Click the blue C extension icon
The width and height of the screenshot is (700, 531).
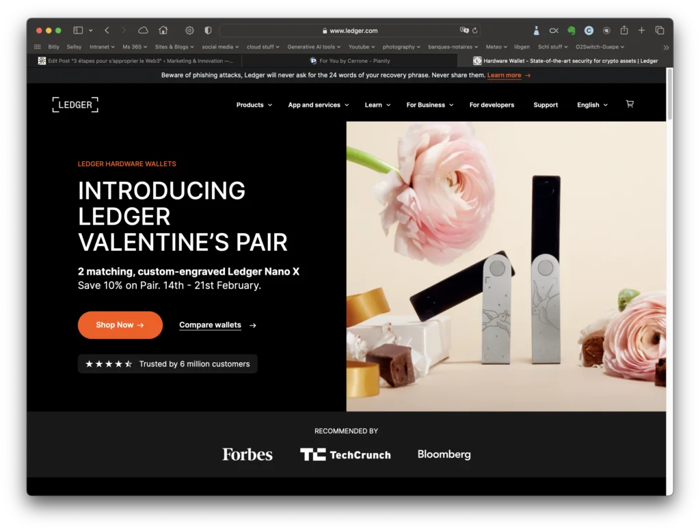(x=589, y=30)
